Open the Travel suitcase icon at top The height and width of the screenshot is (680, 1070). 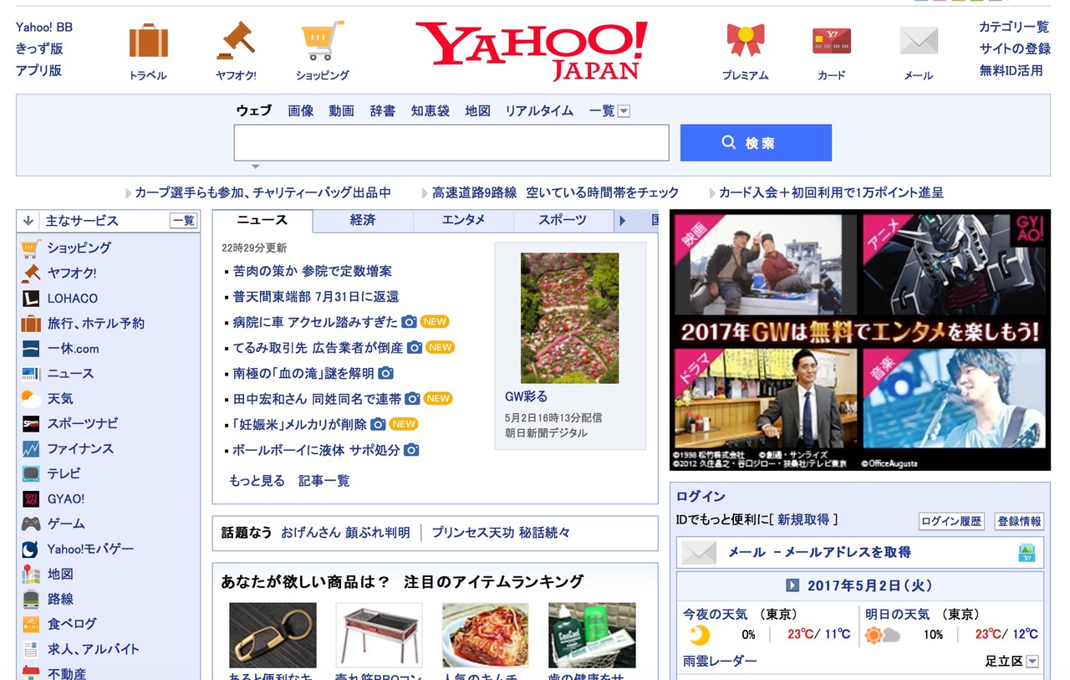click(x=149, y=41)
